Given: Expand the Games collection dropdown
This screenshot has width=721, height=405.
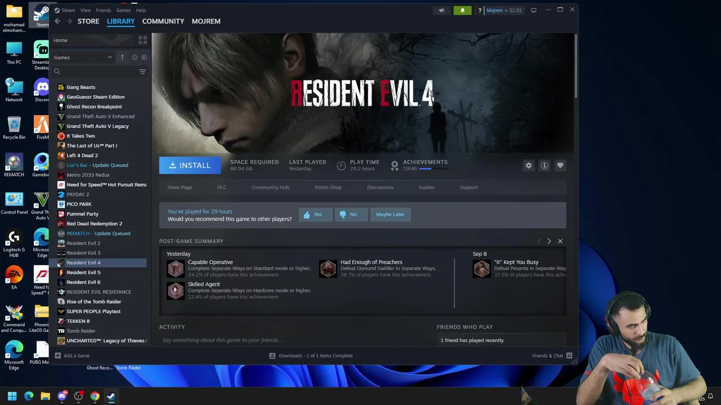Looking at the screenshot, I should [x=83, y=57].
